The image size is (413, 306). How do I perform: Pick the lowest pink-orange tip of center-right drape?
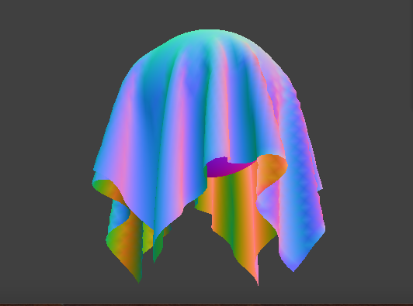pos(257,279)
